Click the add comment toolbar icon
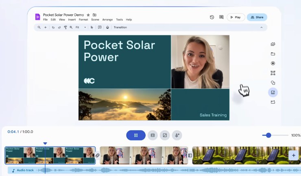Viewport: 301px width, 176px height. click(100, 27)
